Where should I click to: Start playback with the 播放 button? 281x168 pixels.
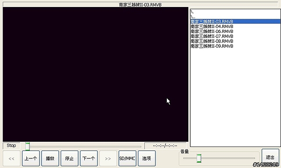pos(50,158)
